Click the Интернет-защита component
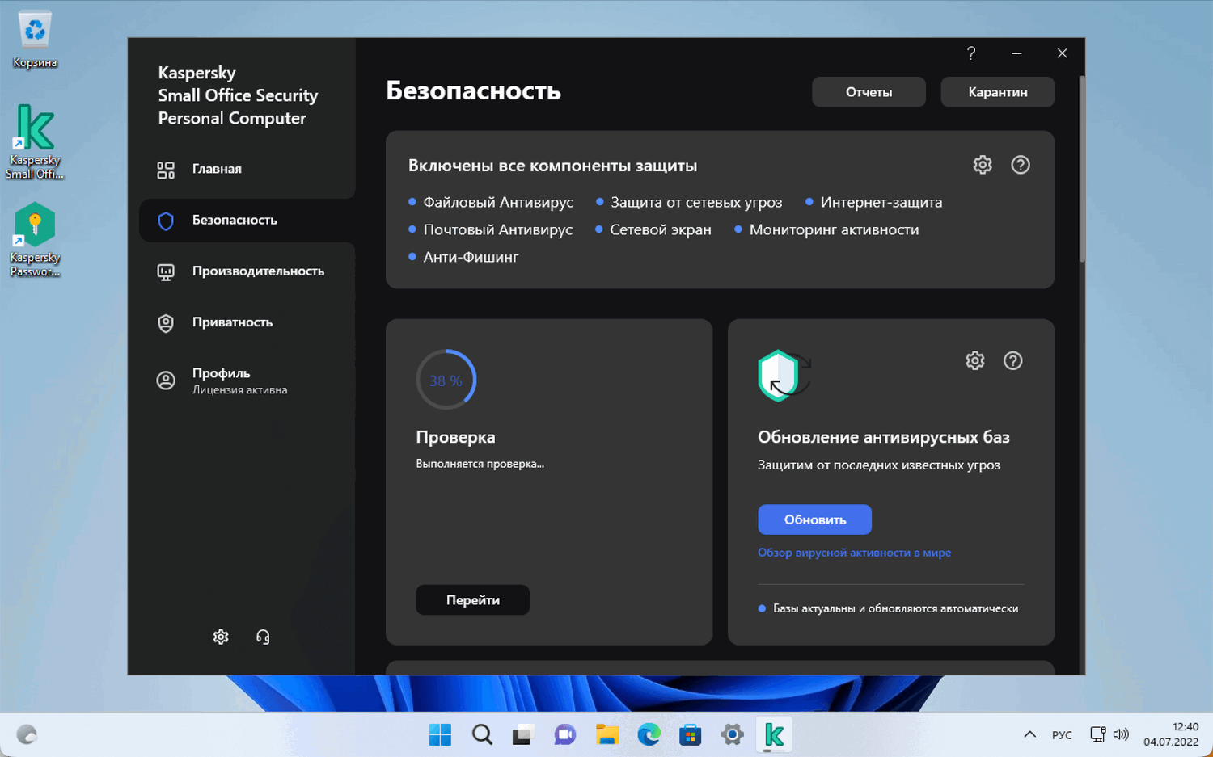 tap(881, 202)
